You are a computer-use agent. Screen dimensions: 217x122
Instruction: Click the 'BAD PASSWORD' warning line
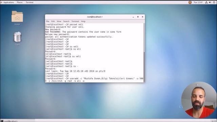tap(83, 32)
